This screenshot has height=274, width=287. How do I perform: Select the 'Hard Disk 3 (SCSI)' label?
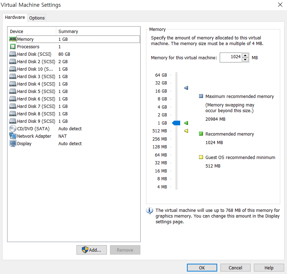coord(36,76)
